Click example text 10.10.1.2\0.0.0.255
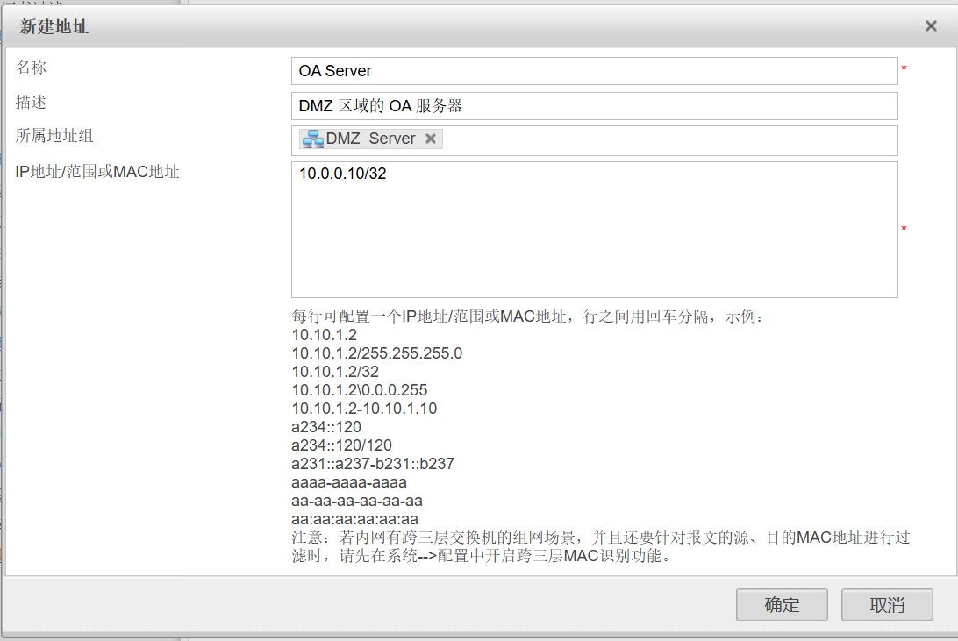Image resolution: width=958 pixels, height=641 pixels. pos(360,390)
